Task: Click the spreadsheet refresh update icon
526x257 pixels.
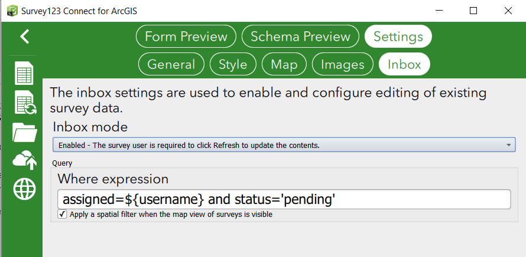Action: [x=24, y=102]
